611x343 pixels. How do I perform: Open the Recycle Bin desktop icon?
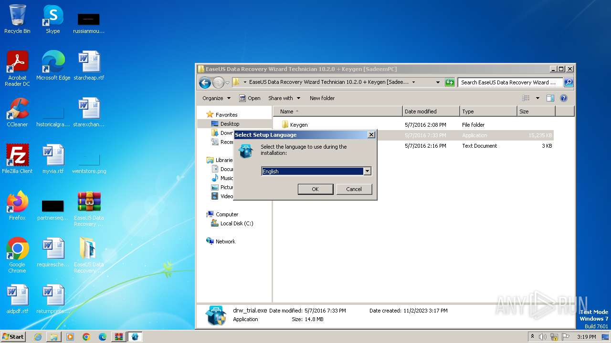point(17,19)
